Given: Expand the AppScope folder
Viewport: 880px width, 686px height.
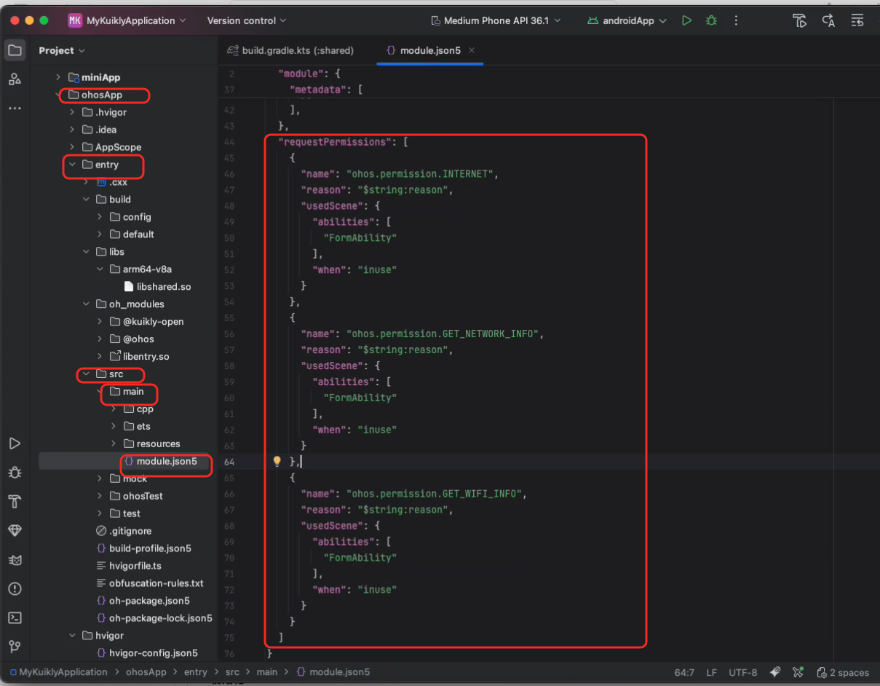Looking at the screenshot, I should (72, 147).
